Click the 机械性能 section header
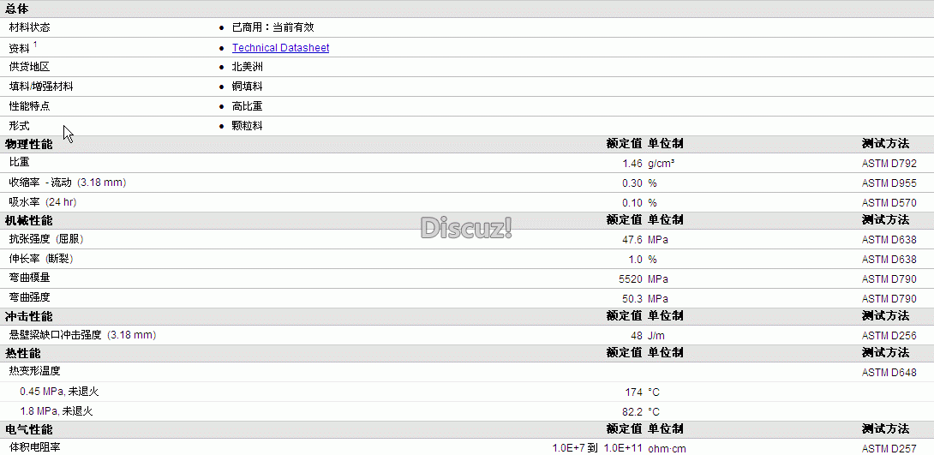The image size is (934, 455). tap(28, 220)
